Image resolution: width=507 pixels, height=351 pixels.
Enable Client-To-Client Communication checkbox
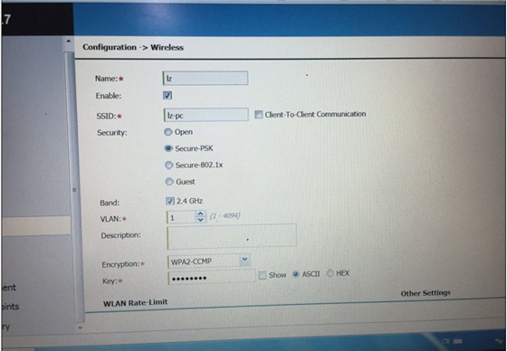click(258, 114)
